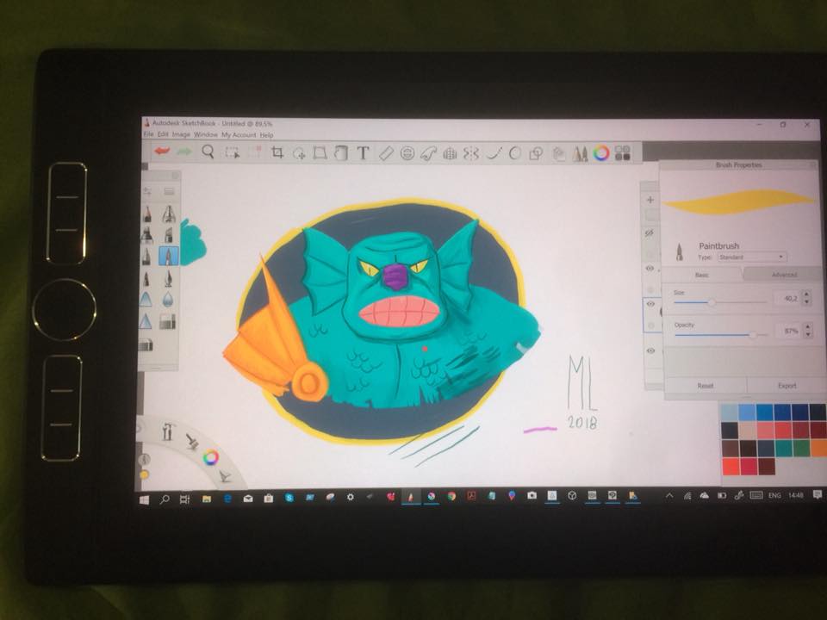Click the green Redo arrow
Image resolution: width=827 pixels, height=620 pixels.
click(x=184, y=152)
